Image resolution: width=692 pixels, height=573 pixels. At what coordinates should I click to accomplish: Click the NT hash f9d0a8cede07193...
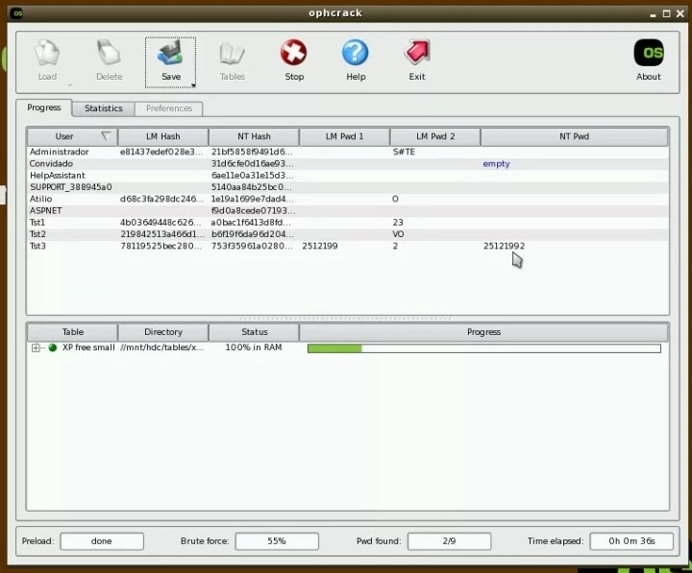253,211
